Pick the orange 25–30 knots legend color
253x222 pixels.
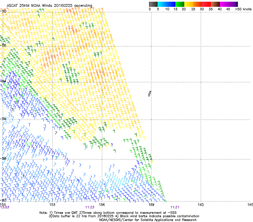(x=198, y=4)
